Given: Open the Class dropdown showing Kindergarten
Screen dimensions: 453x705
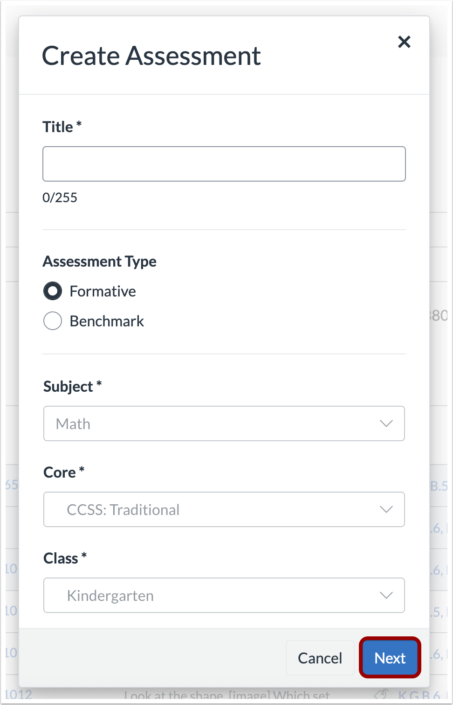Looking at the screenshot, I should (224, 595).
